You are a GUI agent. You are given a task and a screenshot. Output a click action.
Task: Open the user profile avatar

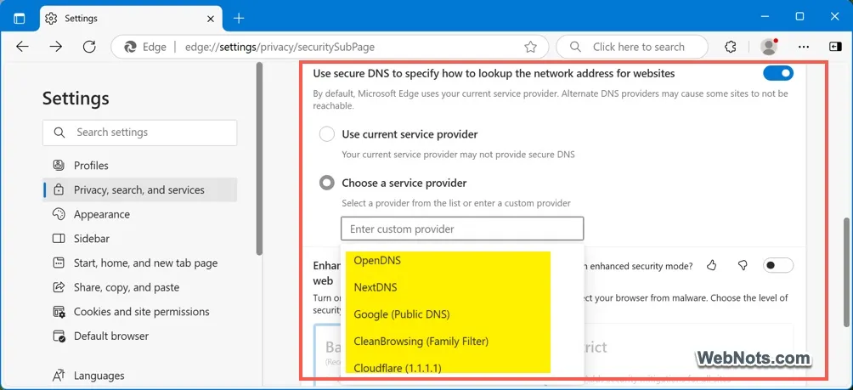pyautogui.click(x=769, y=47)
